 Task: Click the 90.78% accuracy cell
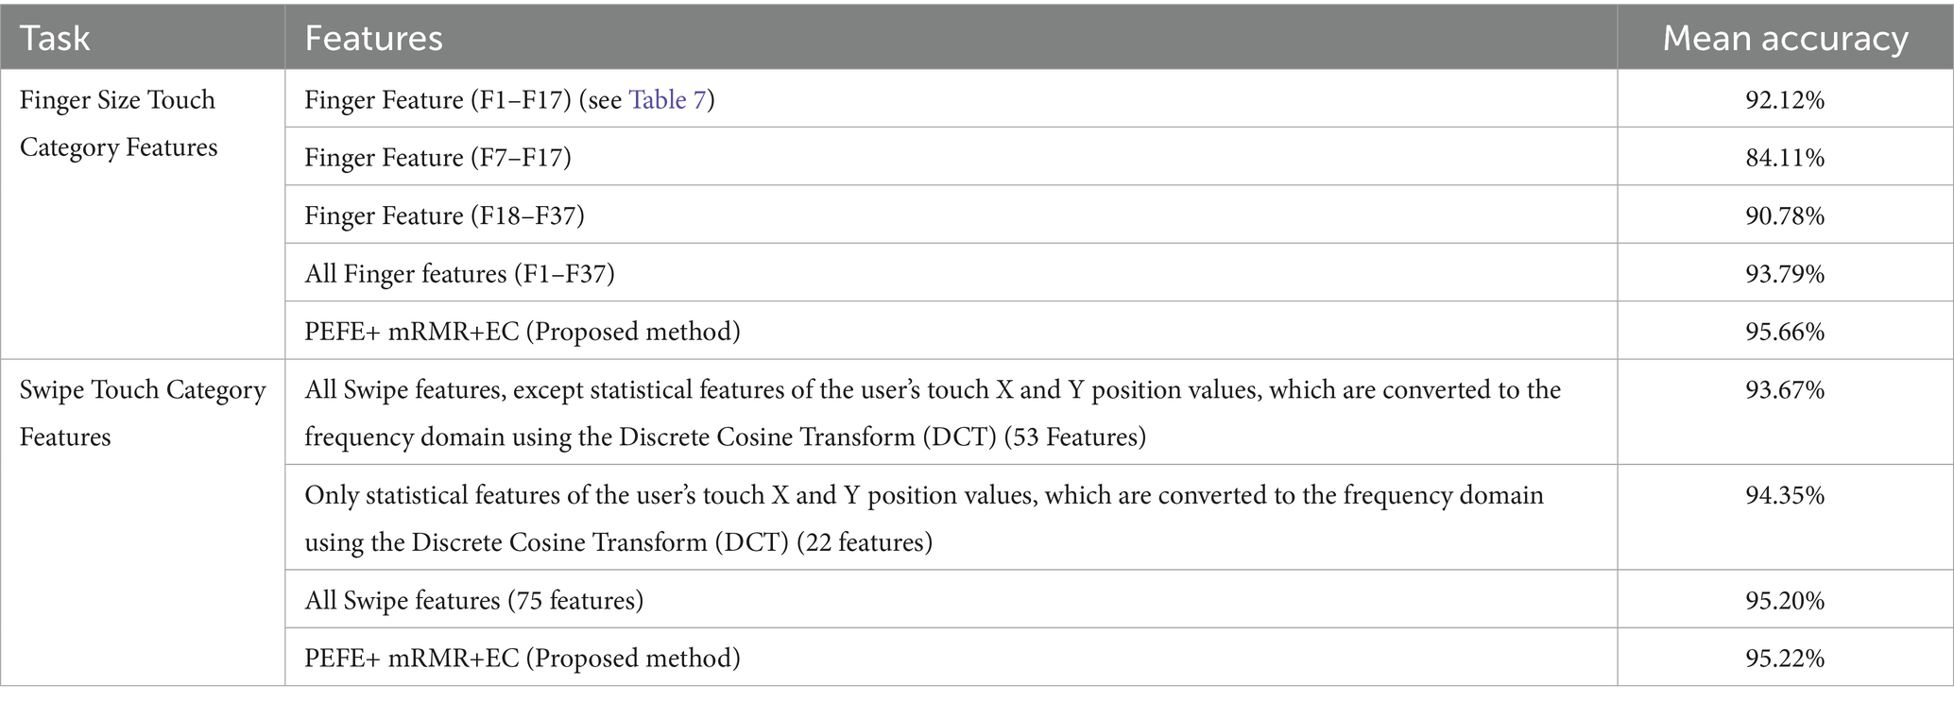1784,216
